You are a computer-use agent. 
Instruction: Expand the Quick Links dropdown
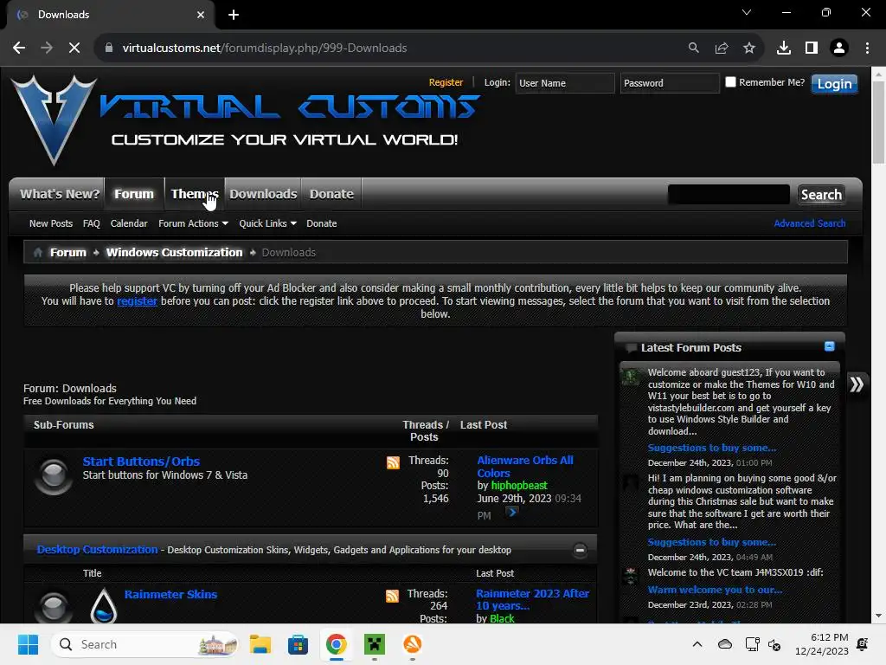268,223
